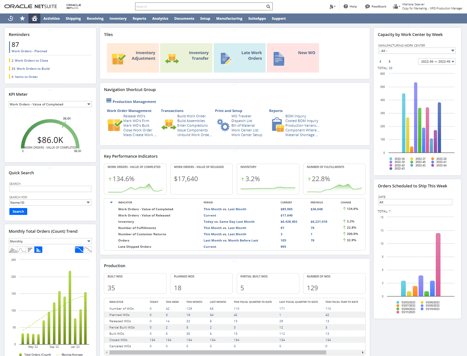Viewport: 467px width, 356px height.
Task: Click the Shortcuts star icon
Action: pyautogui.click(x=22, y=18)
